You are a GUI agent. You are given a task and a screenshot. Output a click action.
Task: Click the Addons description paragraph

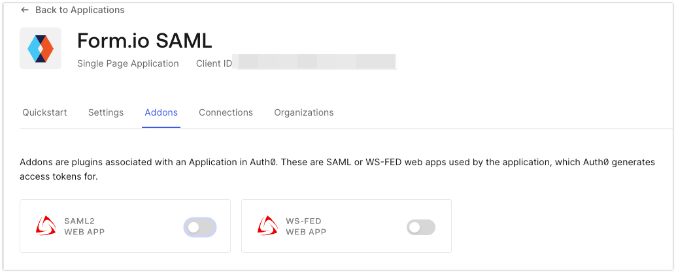[337, 170]
